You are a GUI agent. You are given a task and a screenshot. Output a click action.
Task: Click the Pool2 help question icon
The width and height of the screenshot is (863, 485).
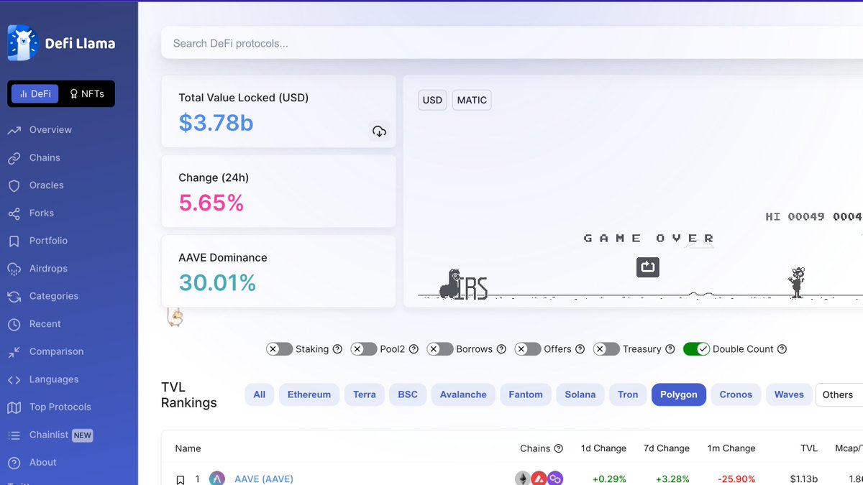pyautogui.click(x=414, y=349)
